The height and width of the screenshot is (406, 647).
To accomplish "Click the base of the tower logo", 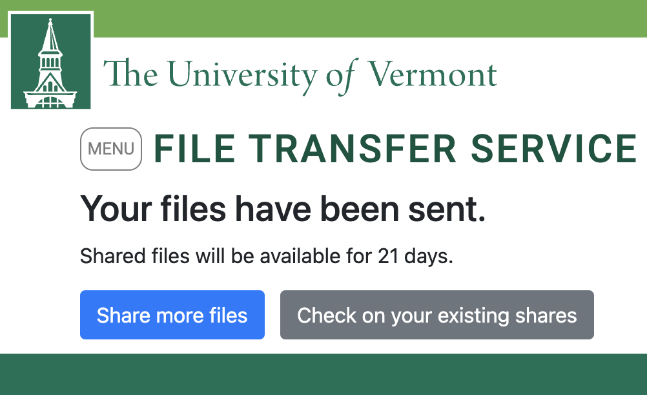I will 50,100.
